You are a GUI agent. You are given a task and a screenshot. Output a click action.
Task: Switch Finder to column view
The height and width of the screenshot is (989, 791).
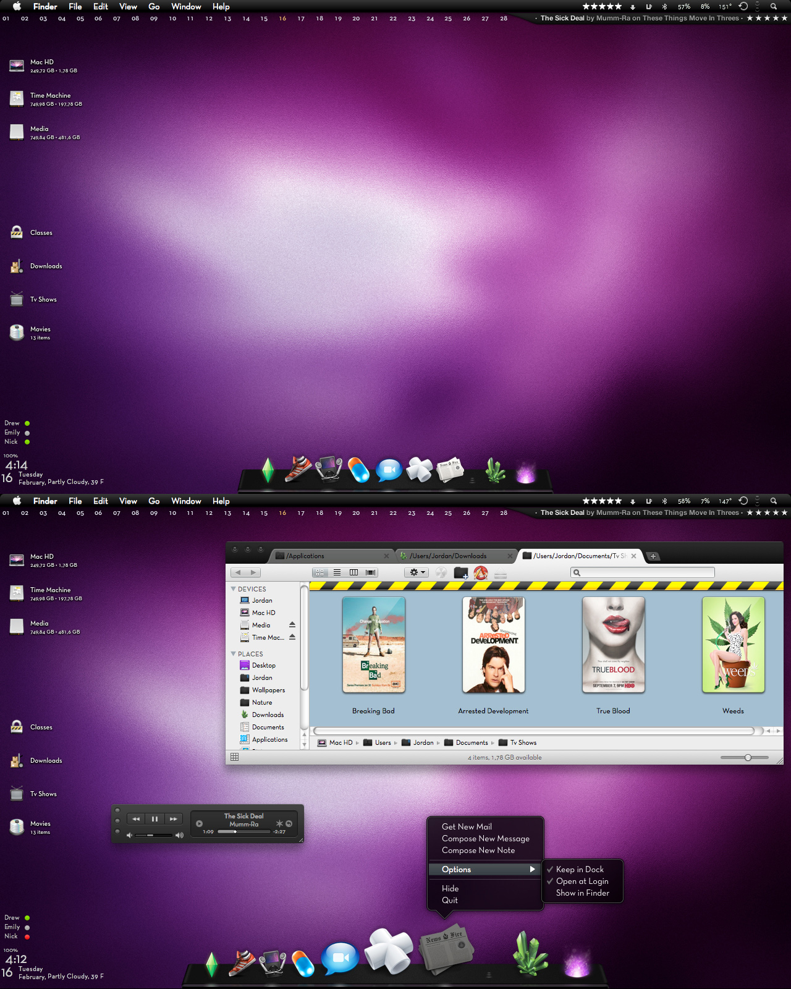(353, 572)
